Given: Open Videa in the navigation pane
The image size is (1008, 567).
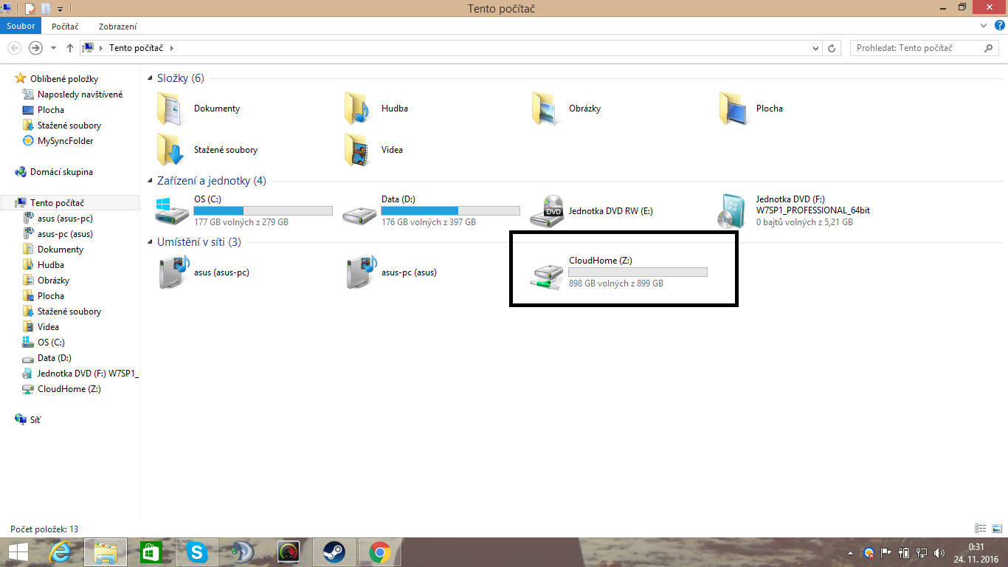Looking at the screenshot, I should point(48,327).
